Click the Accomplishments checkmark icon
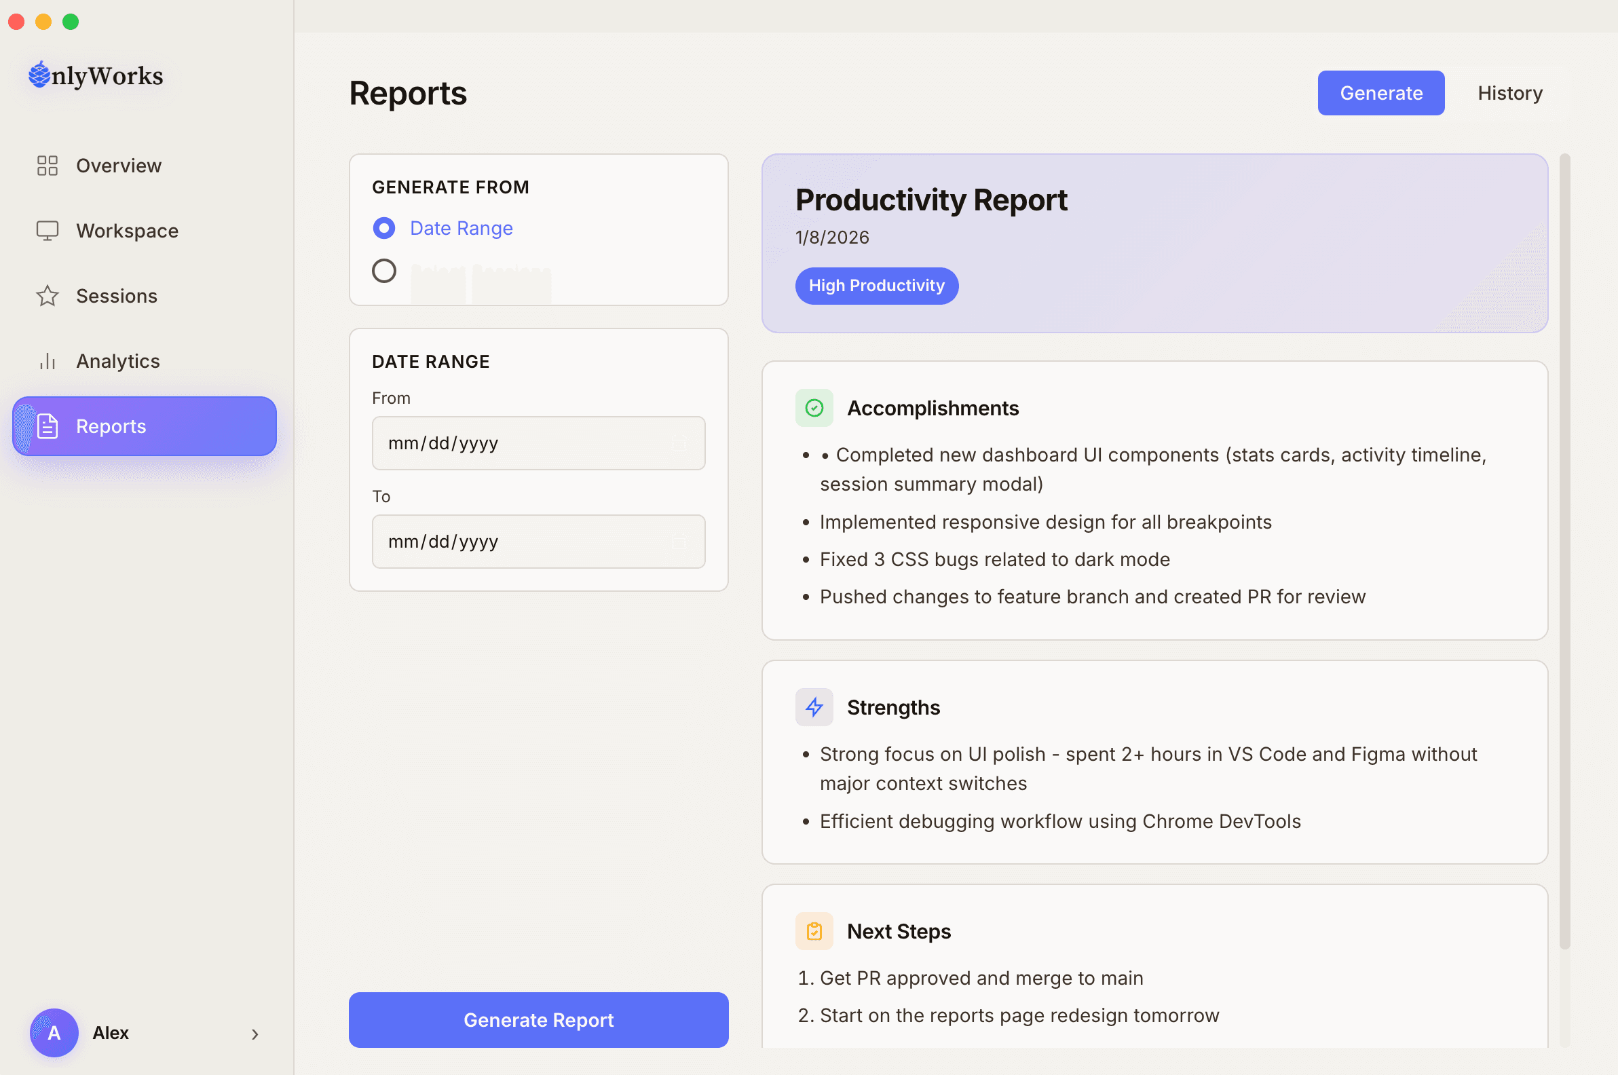The width and height of the screenshot is (1618, 1075). tap(814, 407)
